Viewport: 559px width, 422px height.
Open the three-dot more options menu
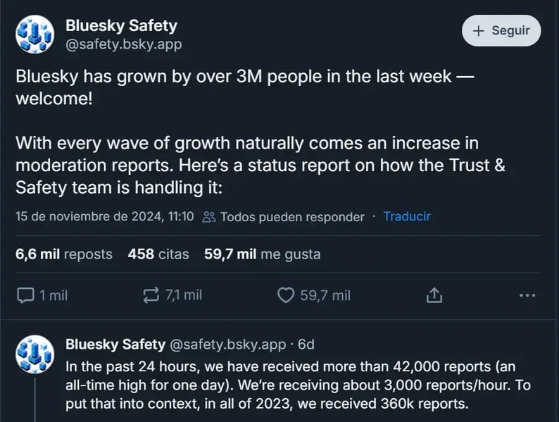(527, 295)
